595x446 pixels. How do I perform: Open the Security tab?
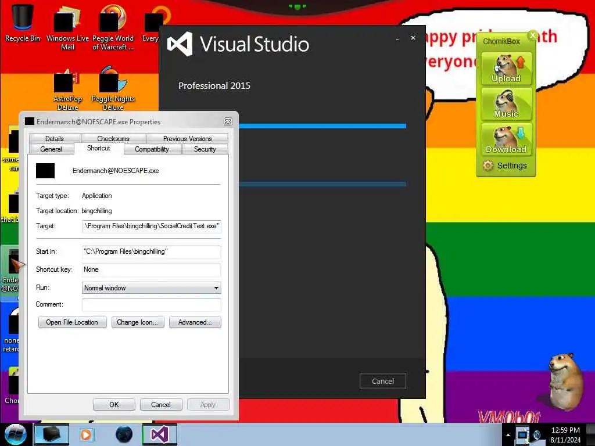coord(205,149)
